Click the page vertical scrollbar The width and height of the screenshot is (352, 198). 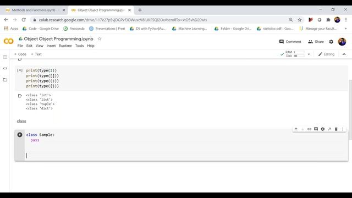point(350,109)
